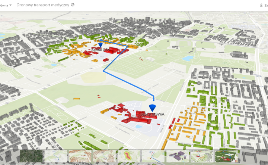Expand the home menu dropdown arrow

[x=10, y=5]
